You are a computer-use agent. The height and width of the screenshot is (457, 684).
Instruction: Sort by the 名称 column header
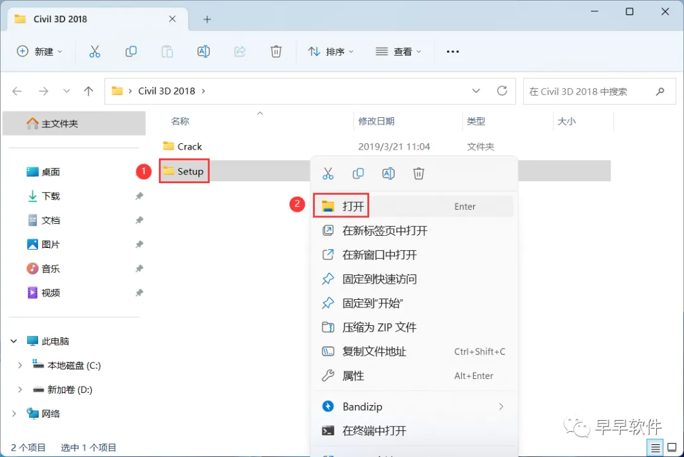click(180, 121)
